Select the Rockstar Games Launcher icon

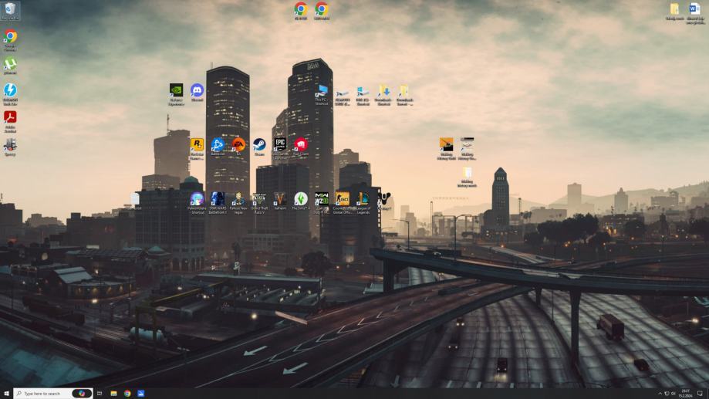[x=197, y=145]
